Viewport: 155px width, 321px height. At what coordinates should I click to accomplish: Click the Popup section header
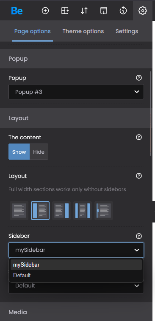(76, 59)
